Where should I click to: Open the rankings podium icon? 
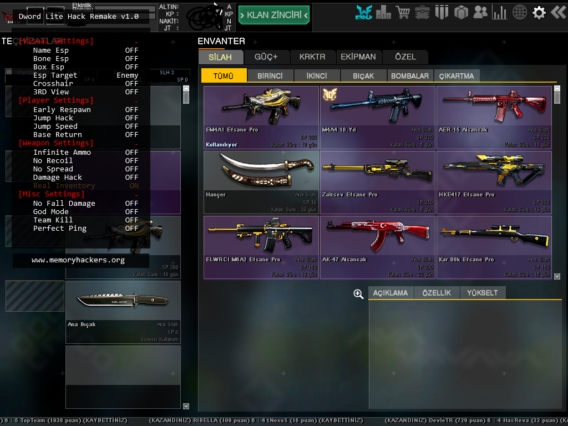[x=383, y=12]
